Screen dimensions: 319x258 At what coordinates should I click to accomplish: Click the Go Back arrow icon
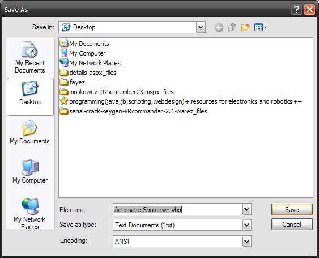pyautogui.click(x=219, y=27)
